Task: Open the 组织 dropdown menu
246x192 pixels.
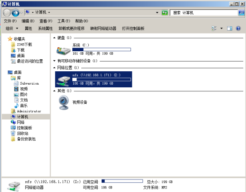Action: 12,29
